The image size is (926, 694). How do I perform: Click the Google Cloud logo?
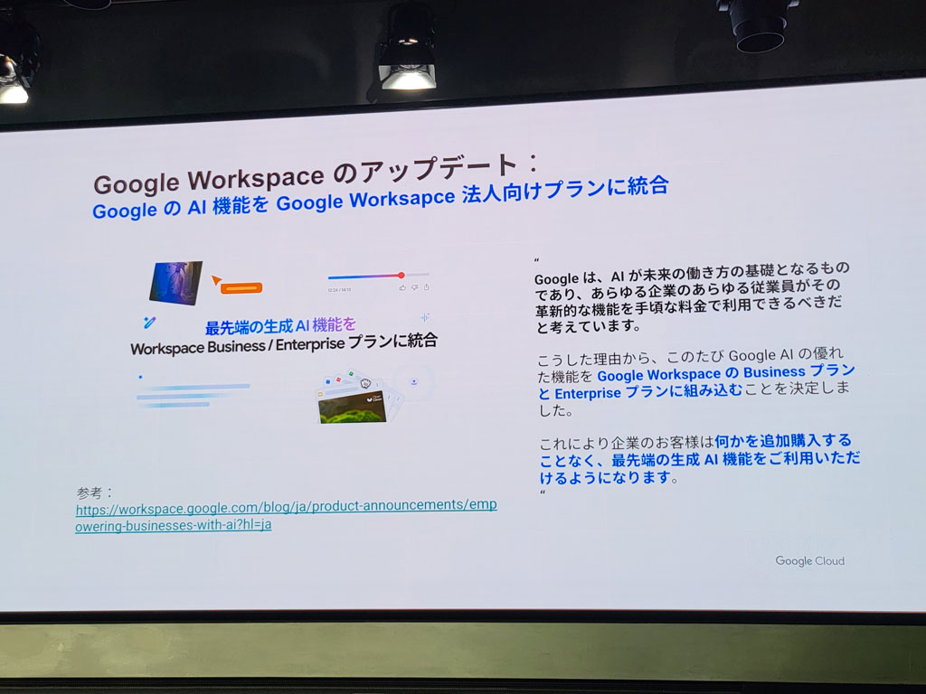[x=809, y=560]
